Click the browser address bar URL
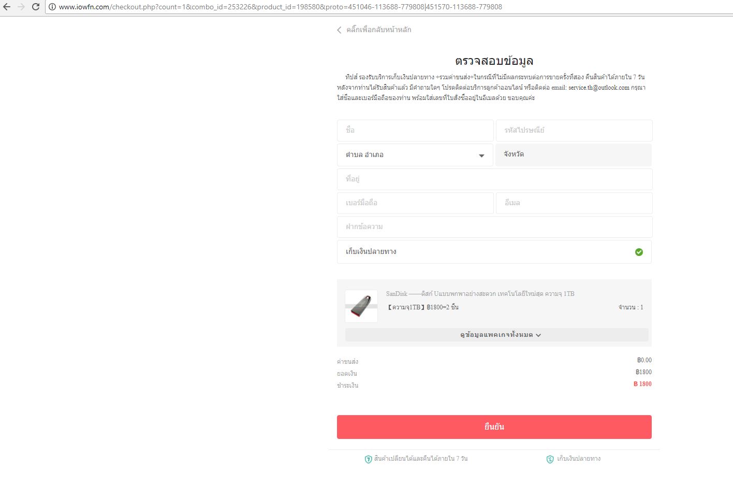Image resolution: width=733 pixels, height=483 pixels. [280, 7]
